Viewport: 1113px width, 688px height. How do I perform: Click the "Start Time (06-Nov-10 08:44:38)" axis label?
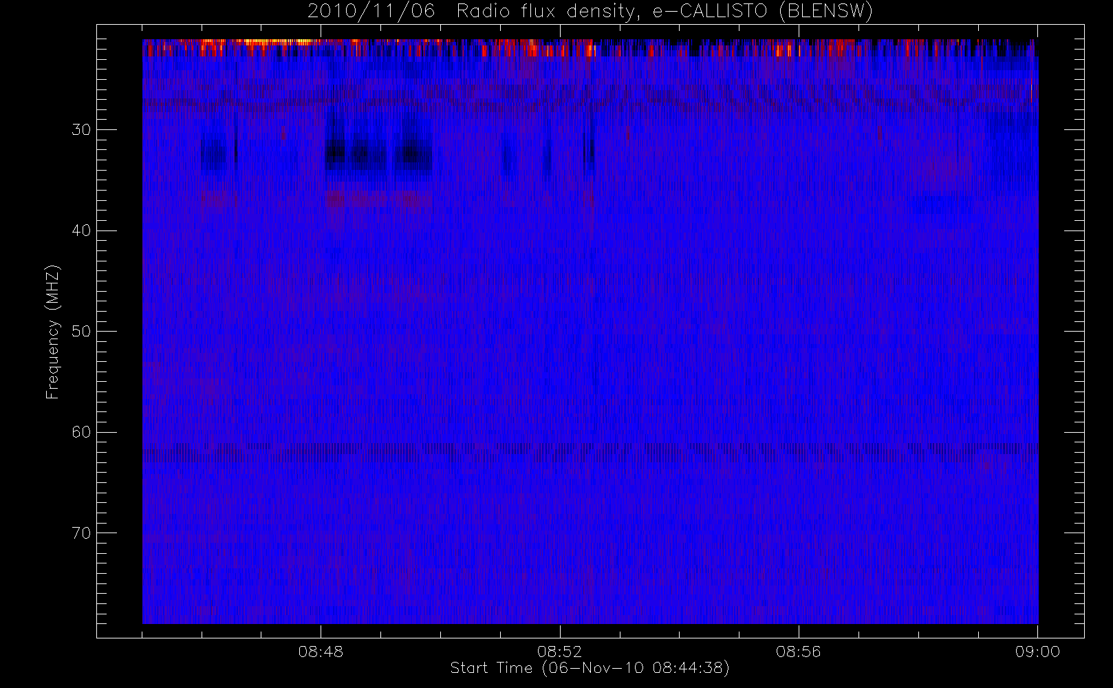pyautogui.click(x=590, y=668)
